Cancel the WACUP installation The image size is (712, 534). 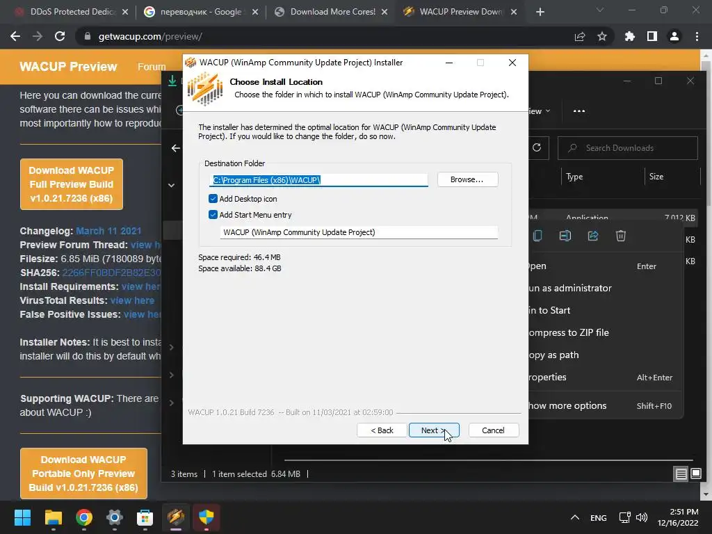[x=493, y=430]
